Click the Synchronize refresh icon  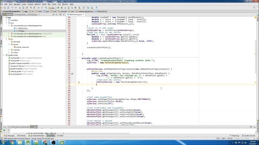8,8
